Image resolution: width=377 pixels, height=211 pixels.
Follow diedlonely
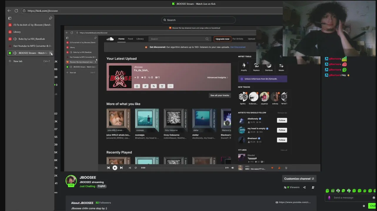point(282,120)
